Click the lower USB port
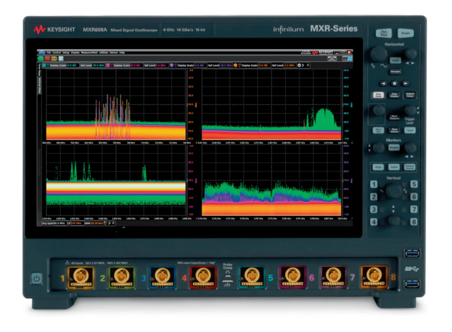 click(x=413, y=284)
